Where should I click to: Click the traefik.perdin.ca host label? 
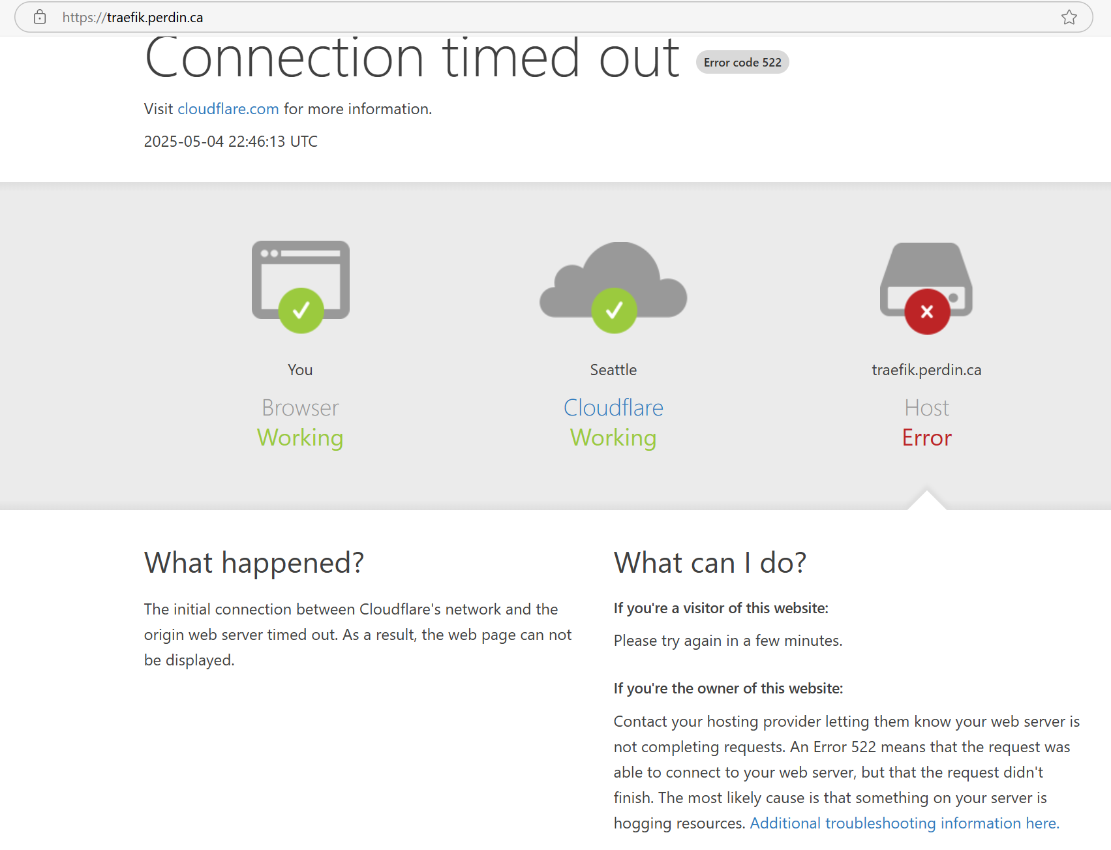(926, 370)
